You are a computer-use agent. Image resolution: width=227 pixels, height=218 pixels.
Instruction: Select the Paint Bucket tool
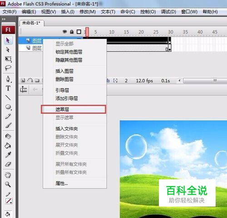(8, 146)
